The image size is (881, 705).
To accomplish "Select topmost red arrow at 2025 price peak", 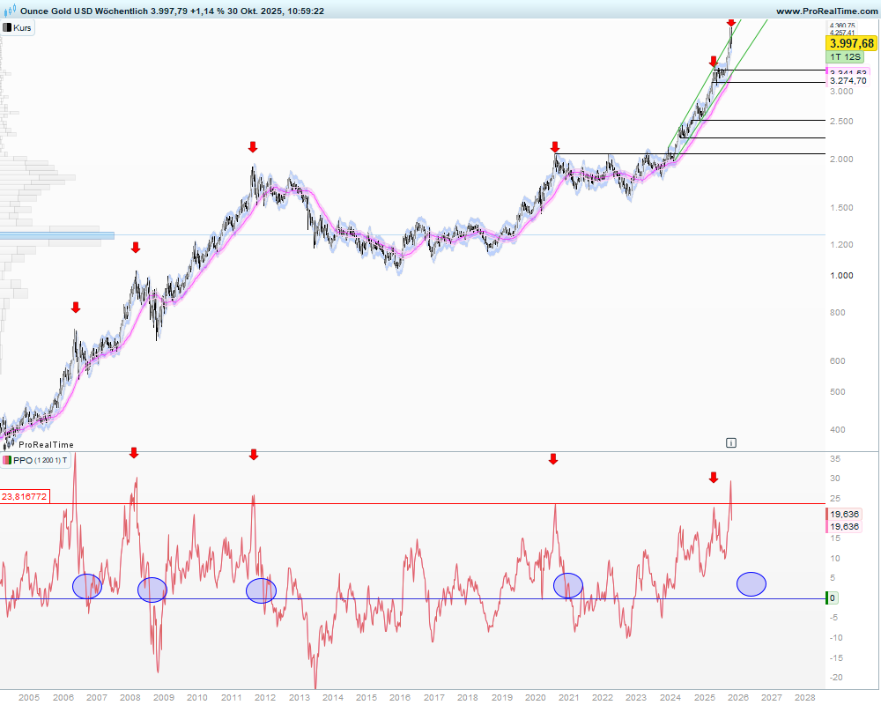I will [730, 21].
